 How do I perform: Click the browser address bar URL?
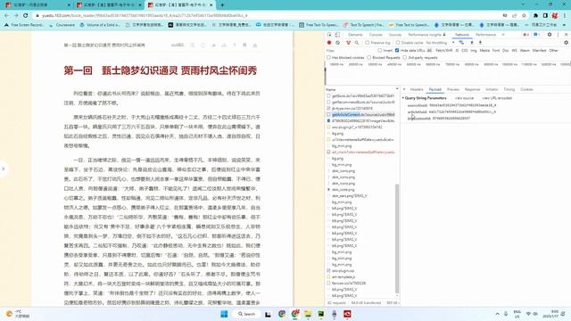[145, 16]
